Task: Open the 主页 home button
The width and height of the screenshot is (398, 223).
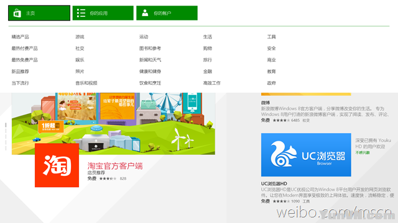Action: tap(39, 13)
